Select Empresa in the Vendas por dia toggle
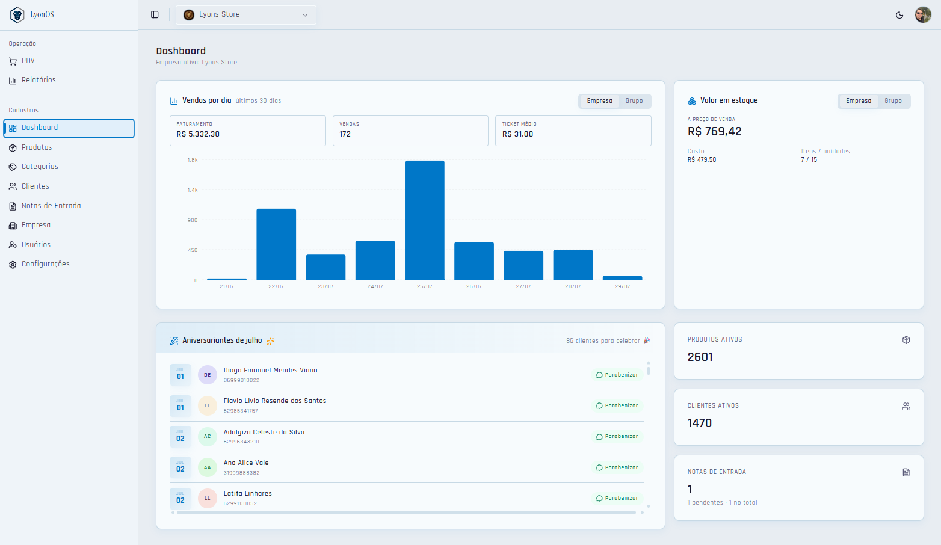Viewport: 941px width, 545px height. [600, 101]
